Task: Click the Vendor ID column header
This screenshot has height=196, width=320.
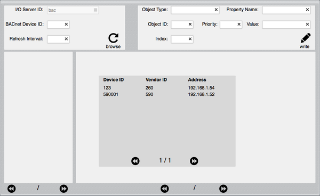Action: (156, 80)
